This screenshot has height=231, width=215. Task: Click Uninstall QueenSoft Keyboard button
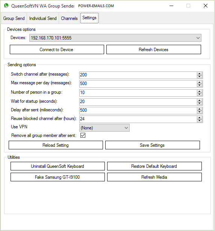point(58,166)
